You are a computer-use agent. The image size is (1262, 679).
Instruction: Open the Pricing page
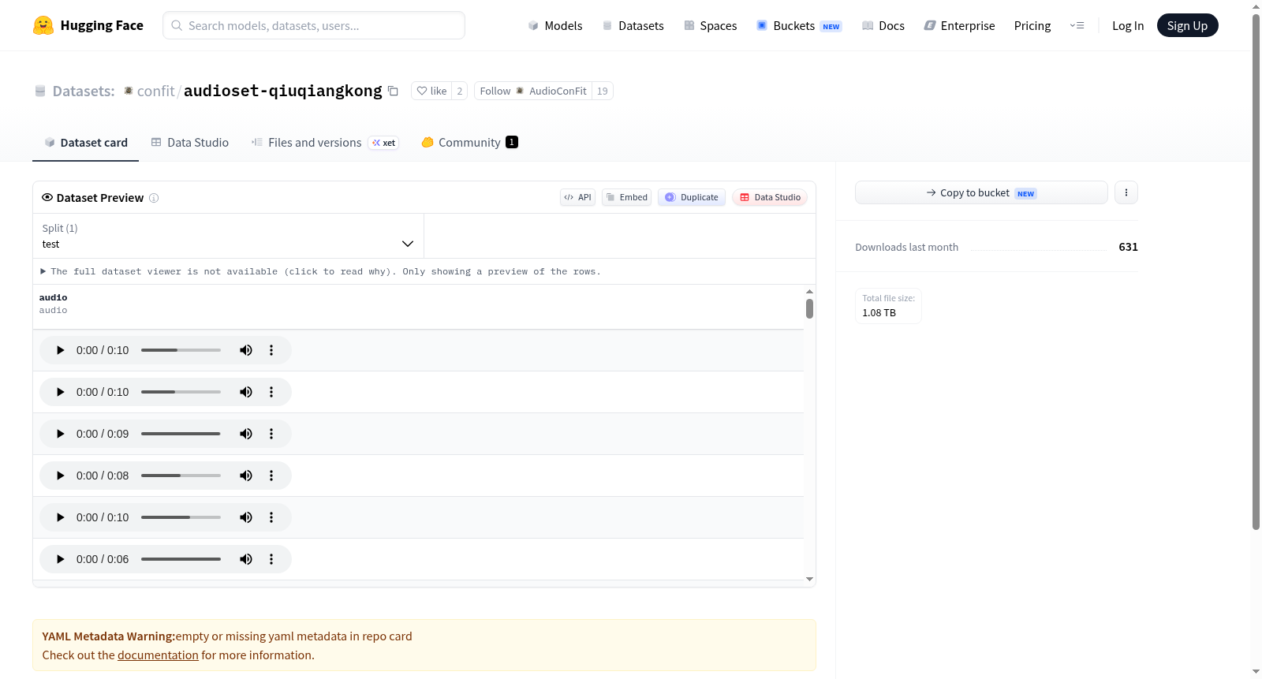point(1032,25)
